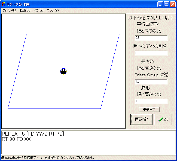Minimize the モチーフの作成 window

160,4
